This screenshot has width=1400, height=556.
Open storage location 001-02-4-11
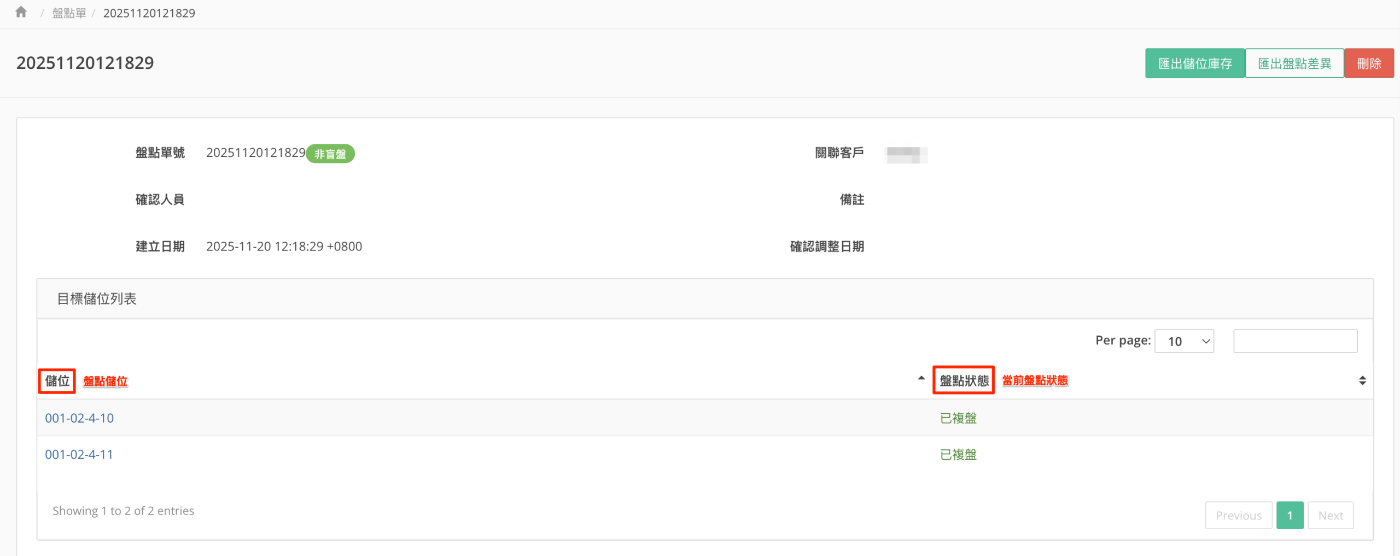(79, 454)
